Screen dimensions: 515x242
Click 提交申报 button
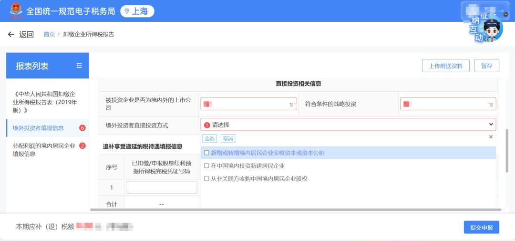(x=481, y=227)
